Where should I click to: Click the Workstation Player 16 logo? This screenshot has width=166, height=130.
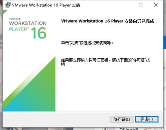(28, 28)
